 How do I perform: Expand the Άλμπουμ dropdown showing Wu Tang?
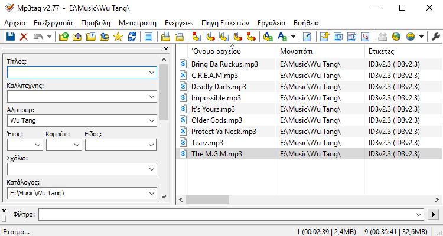(x=151, y=121)
